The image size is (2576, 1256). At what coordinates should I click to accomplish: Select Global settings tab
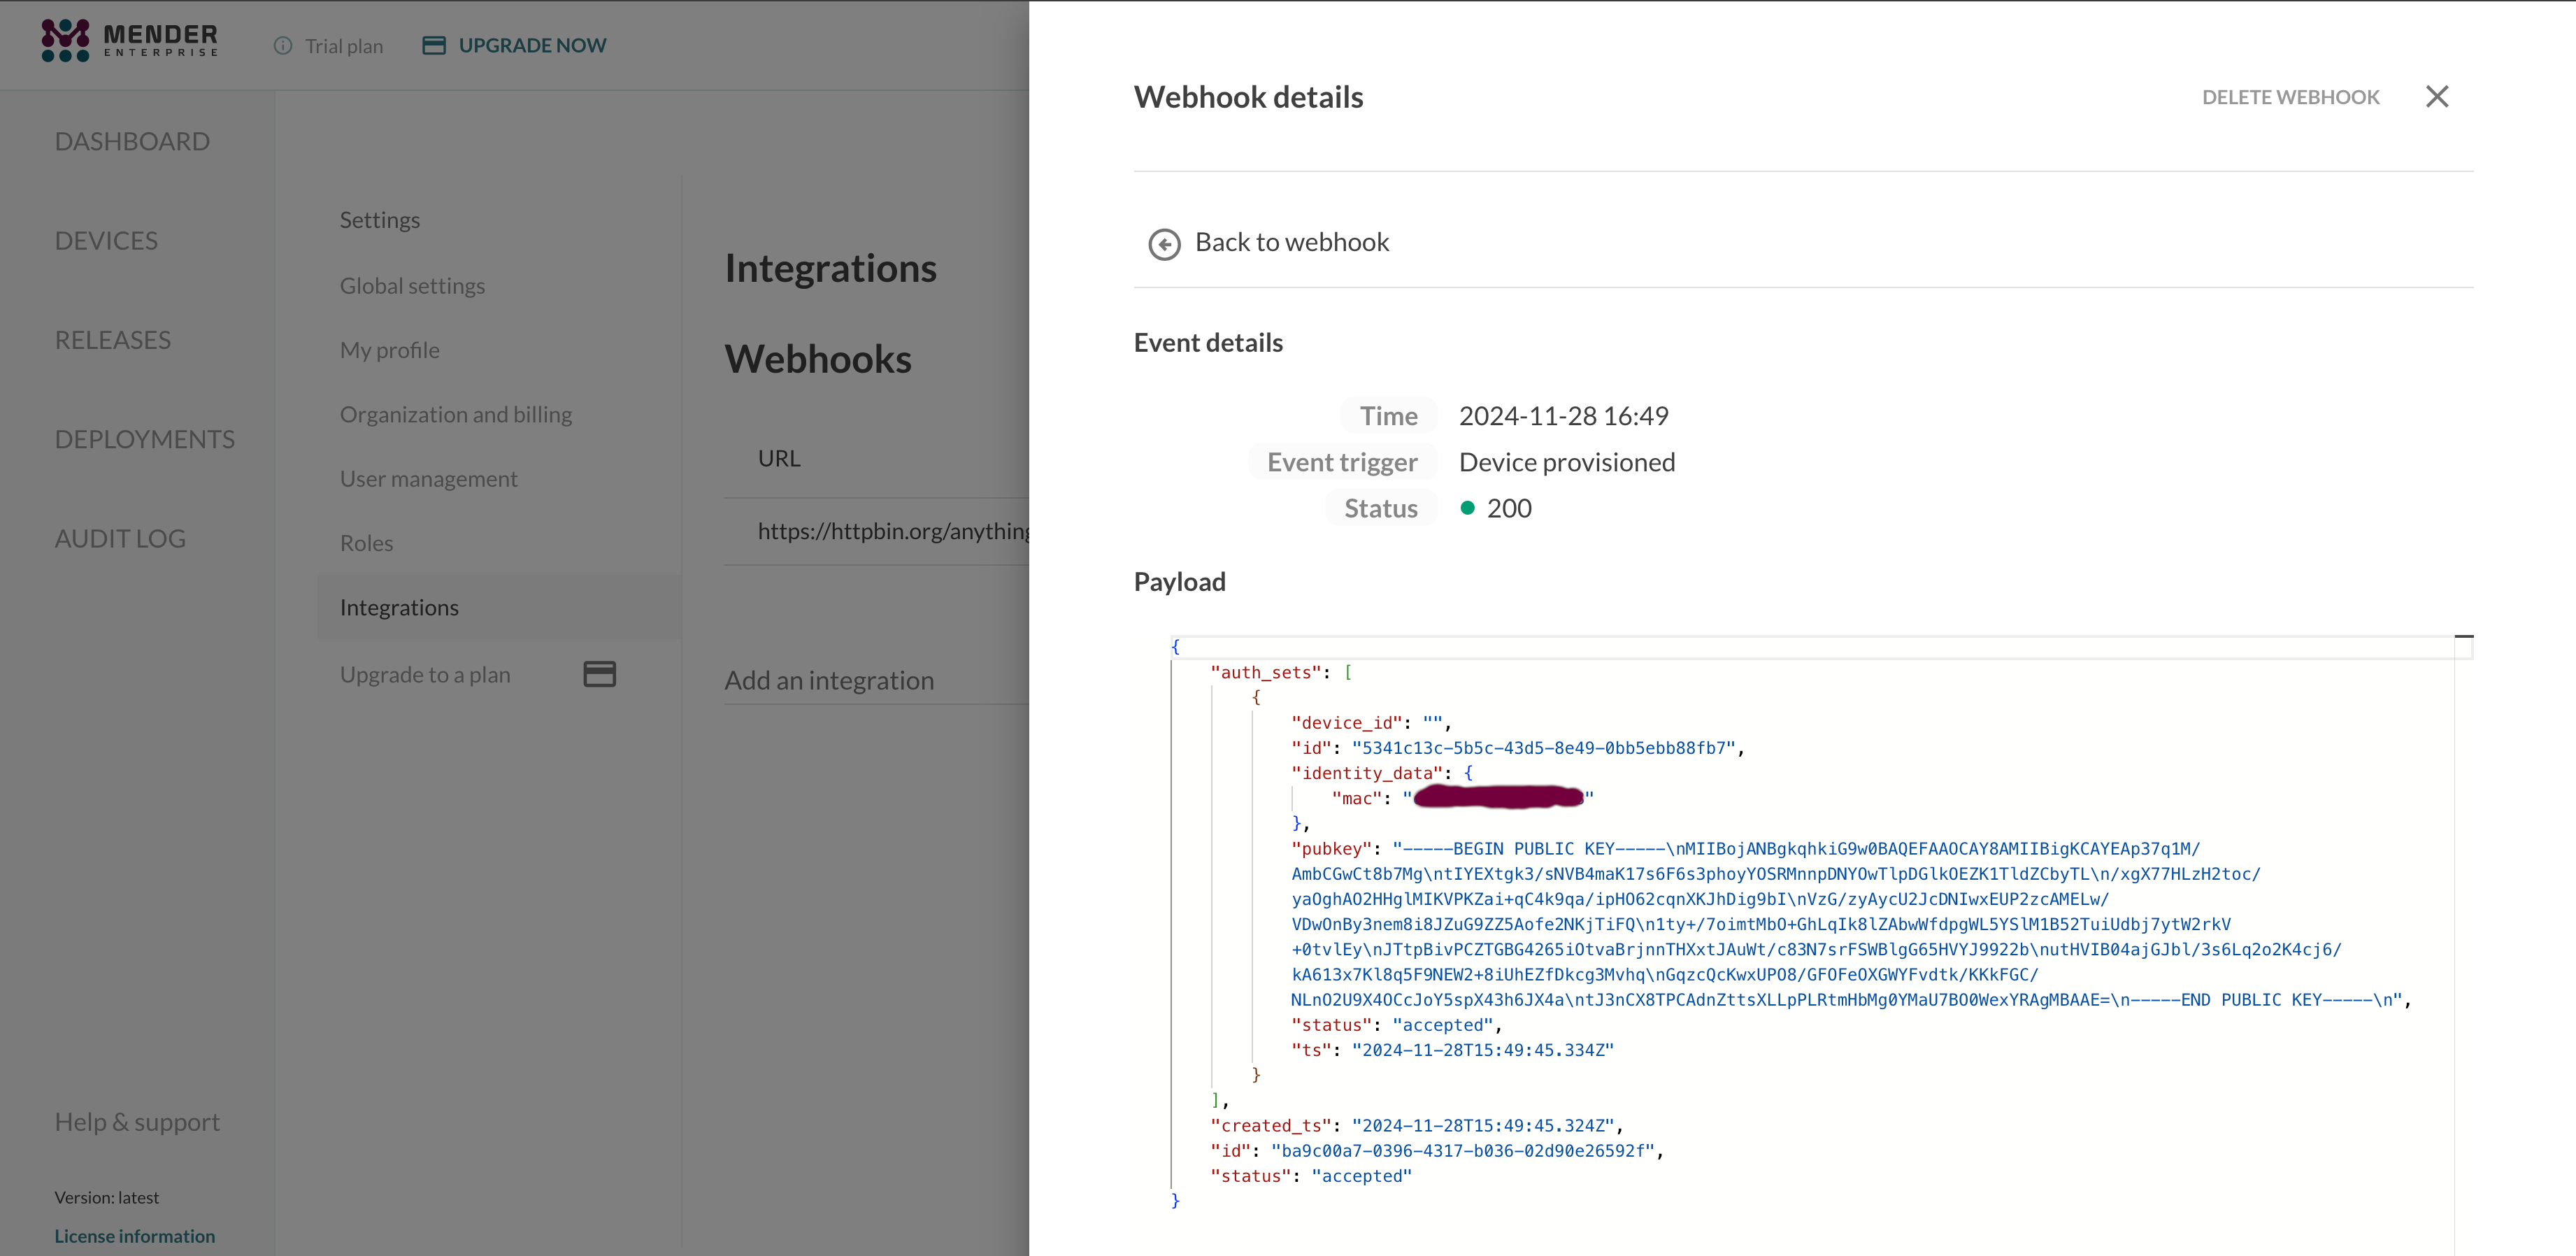412,286
